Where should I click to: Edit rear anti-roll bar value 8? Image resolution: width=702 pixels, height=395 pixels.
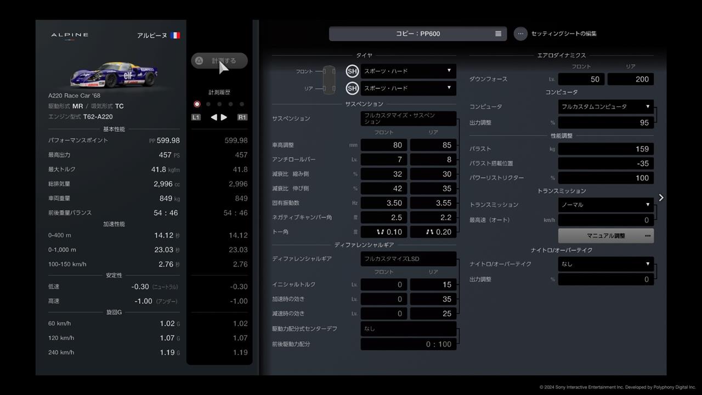pos(433,160)
